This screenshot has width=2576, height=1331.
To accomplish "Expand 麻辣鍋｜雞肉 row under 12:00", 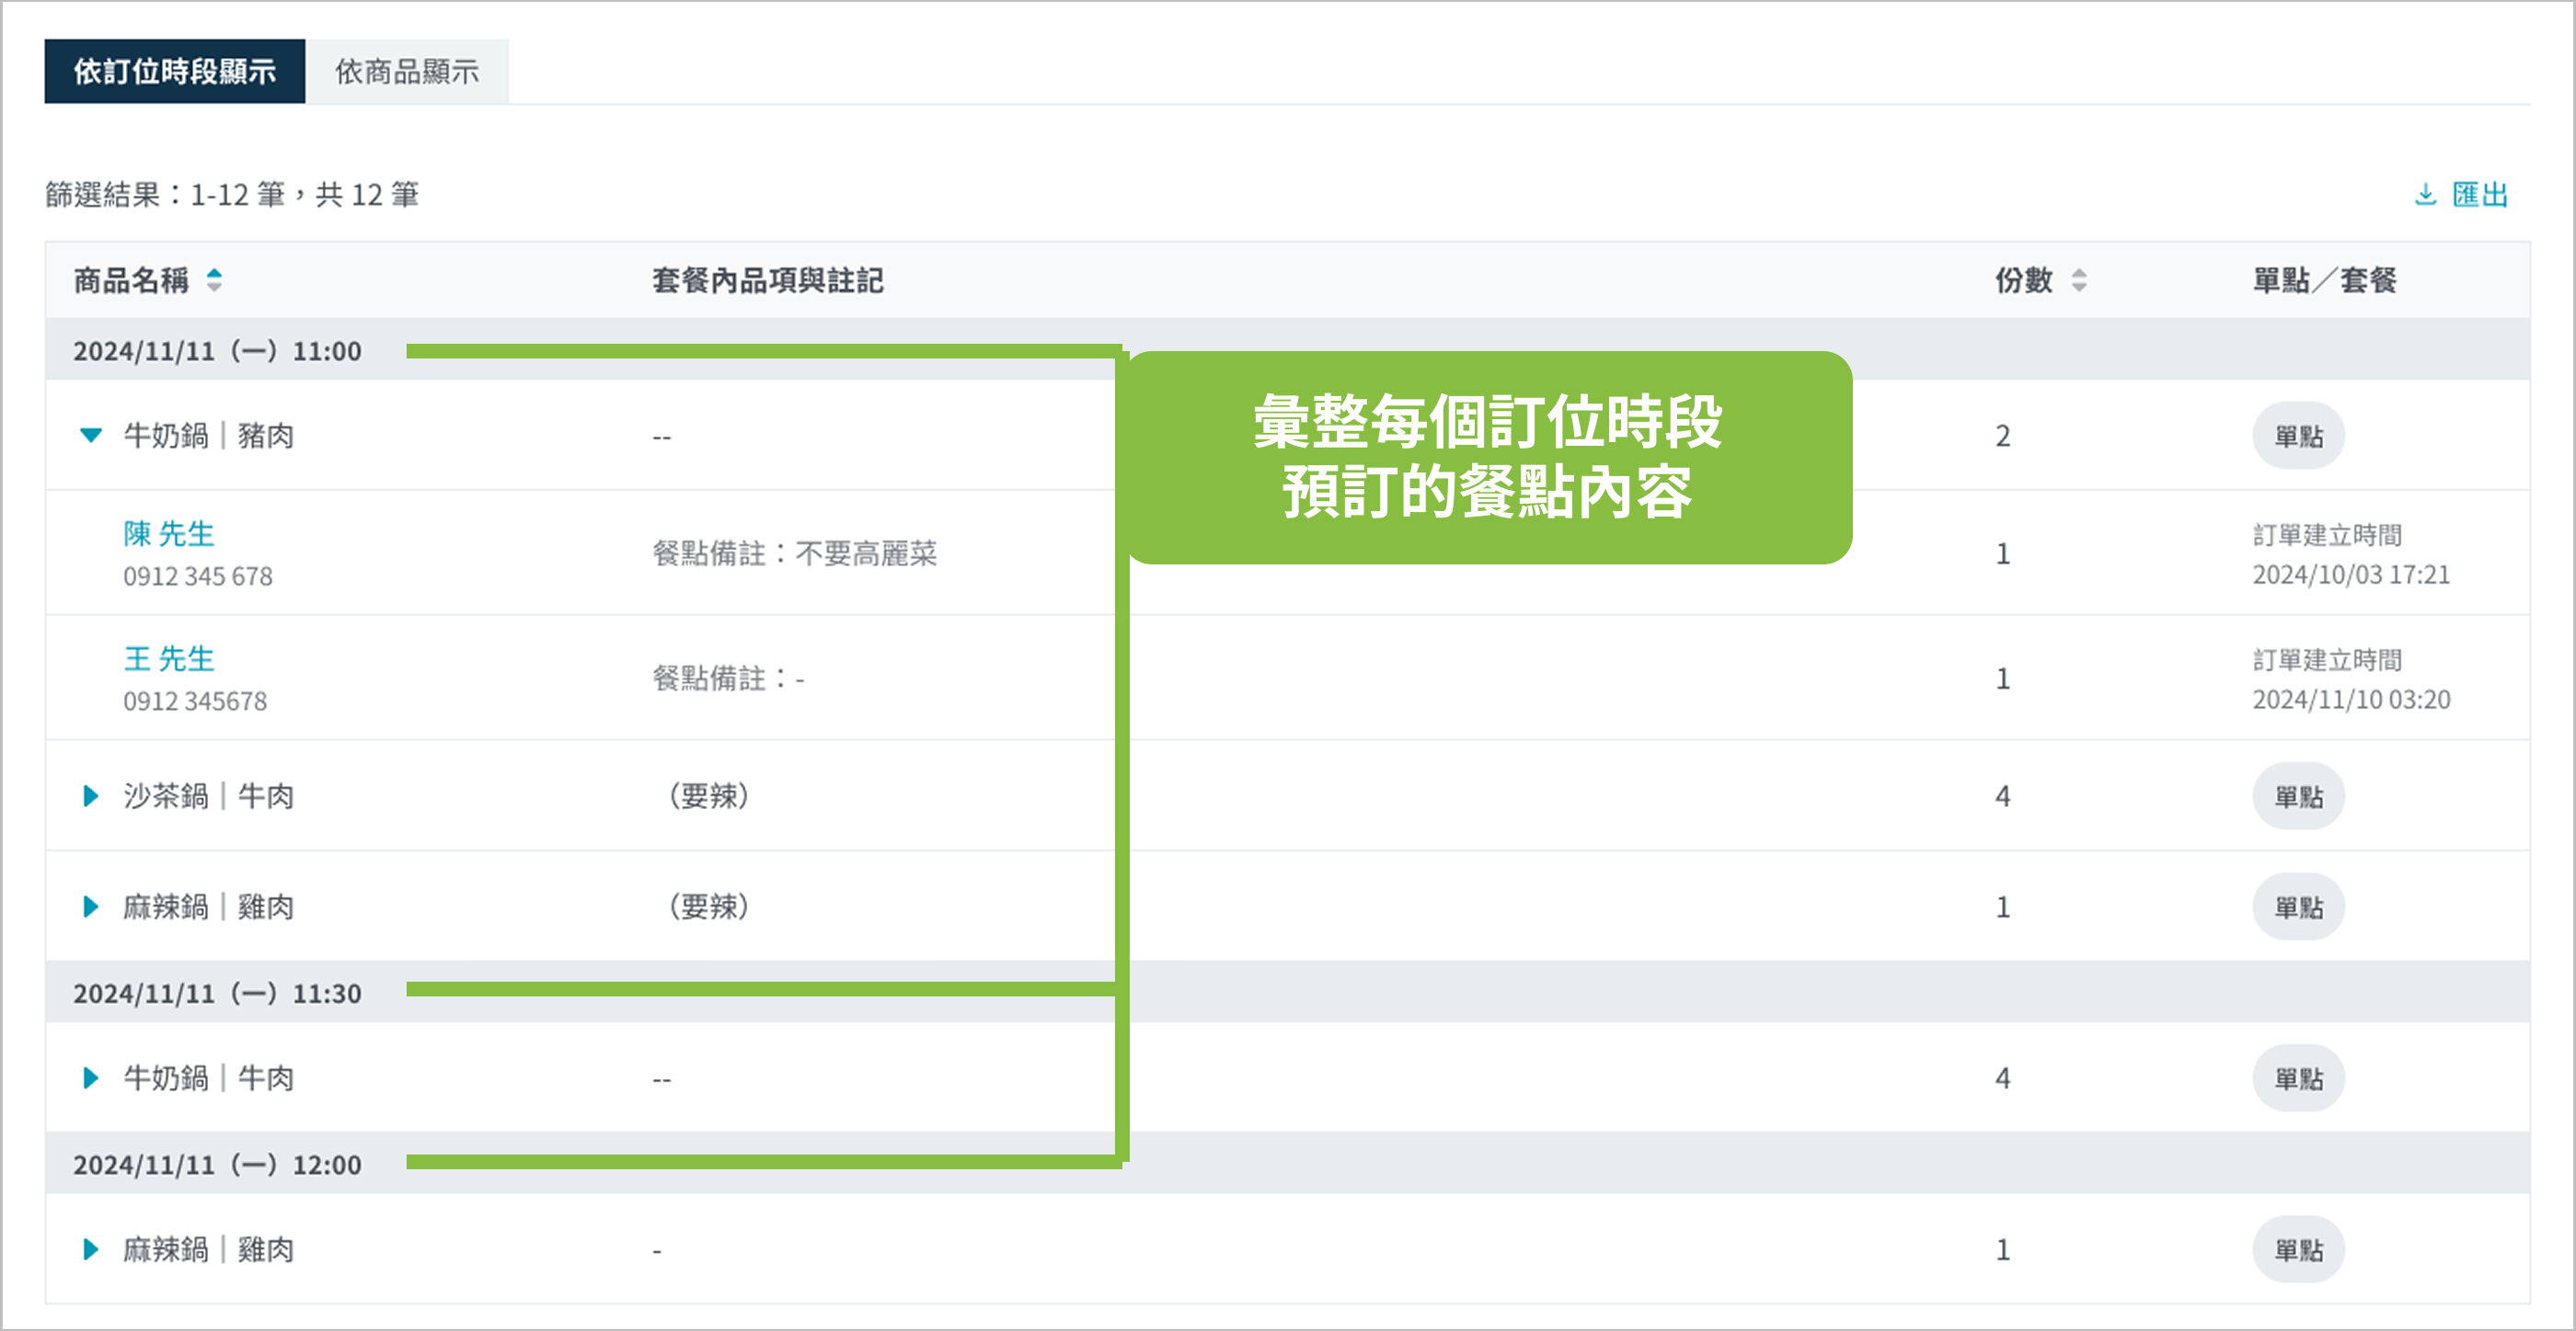I will click(x=91, y=1250).
